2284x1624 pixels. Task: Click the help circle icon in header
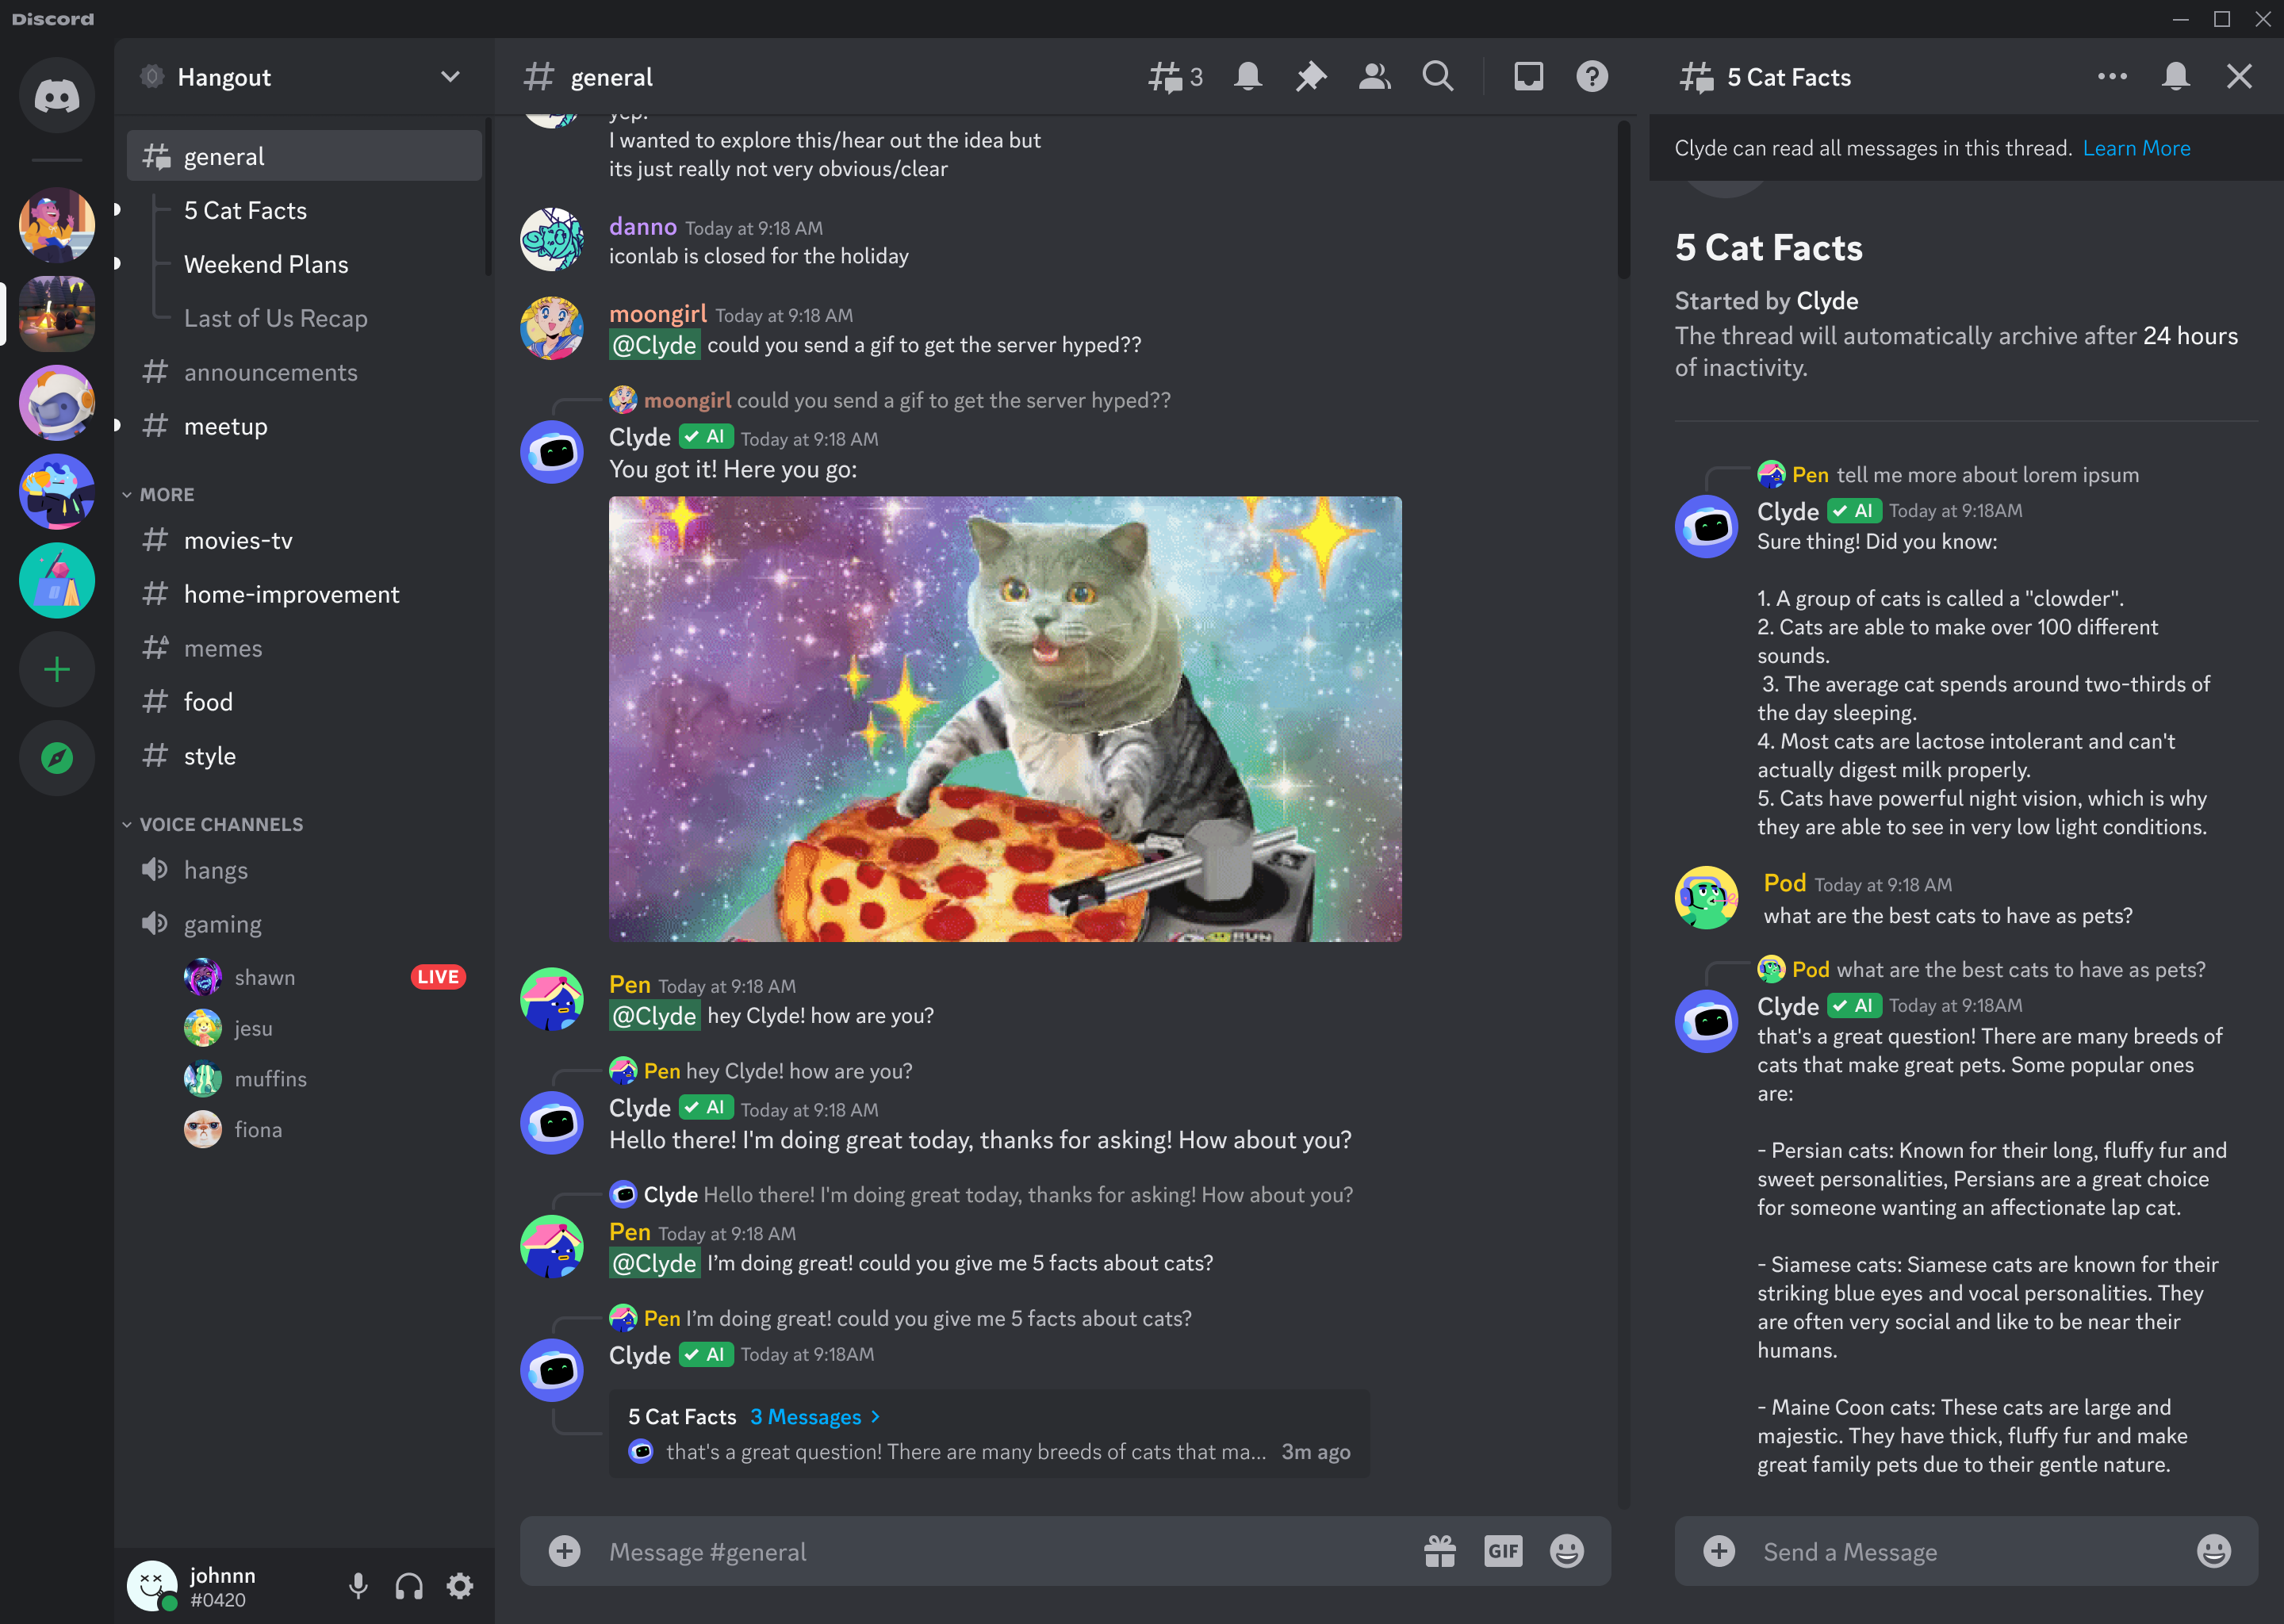1592,75
